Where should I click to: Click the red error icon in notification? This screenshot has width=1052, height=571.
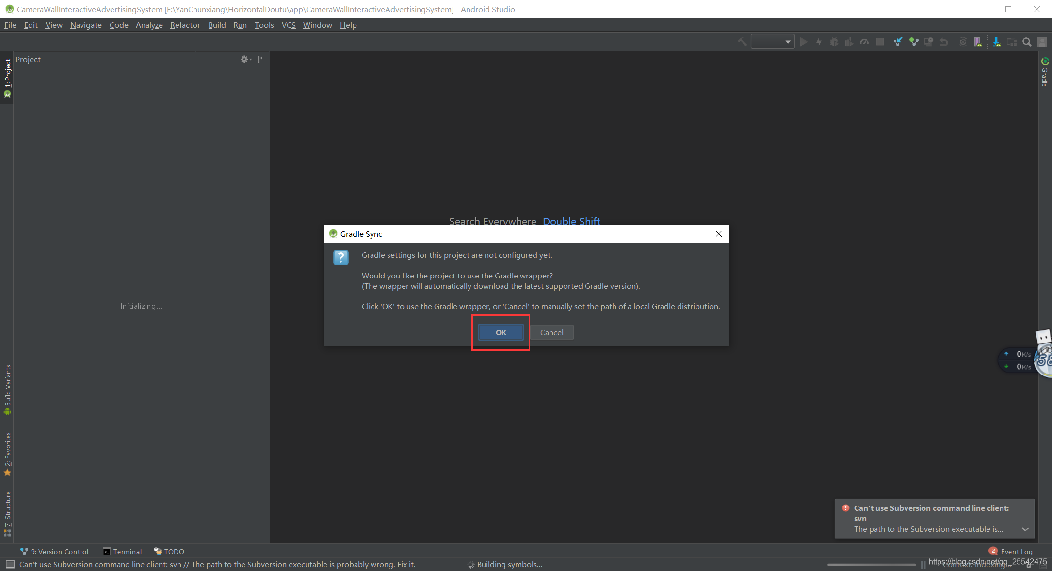point(846,508)
